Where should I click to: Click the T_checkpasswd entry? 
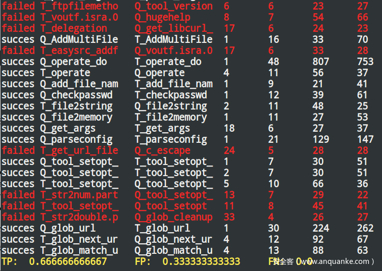pyautogui.click(x=171, y=95)
